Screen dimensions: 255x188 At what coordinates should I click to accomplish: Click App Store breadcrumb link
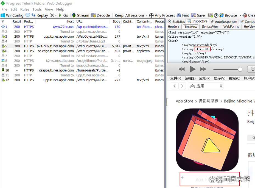[x=184, y=101]
